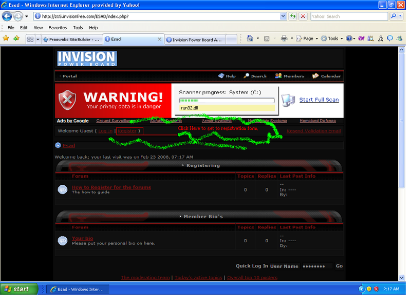Click the Windows Messenger toolbar icon
This screenshot has width=411, height=308.
pyautogui.click(x=400, y=38)
